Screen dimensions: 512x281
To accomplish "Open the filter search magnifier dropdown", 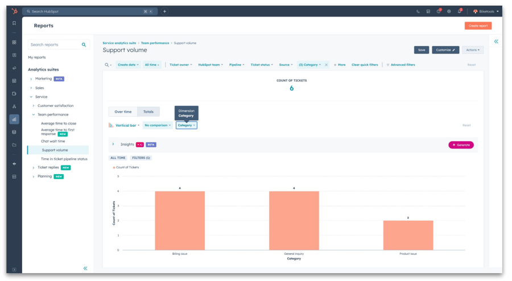I will [108, 65].
